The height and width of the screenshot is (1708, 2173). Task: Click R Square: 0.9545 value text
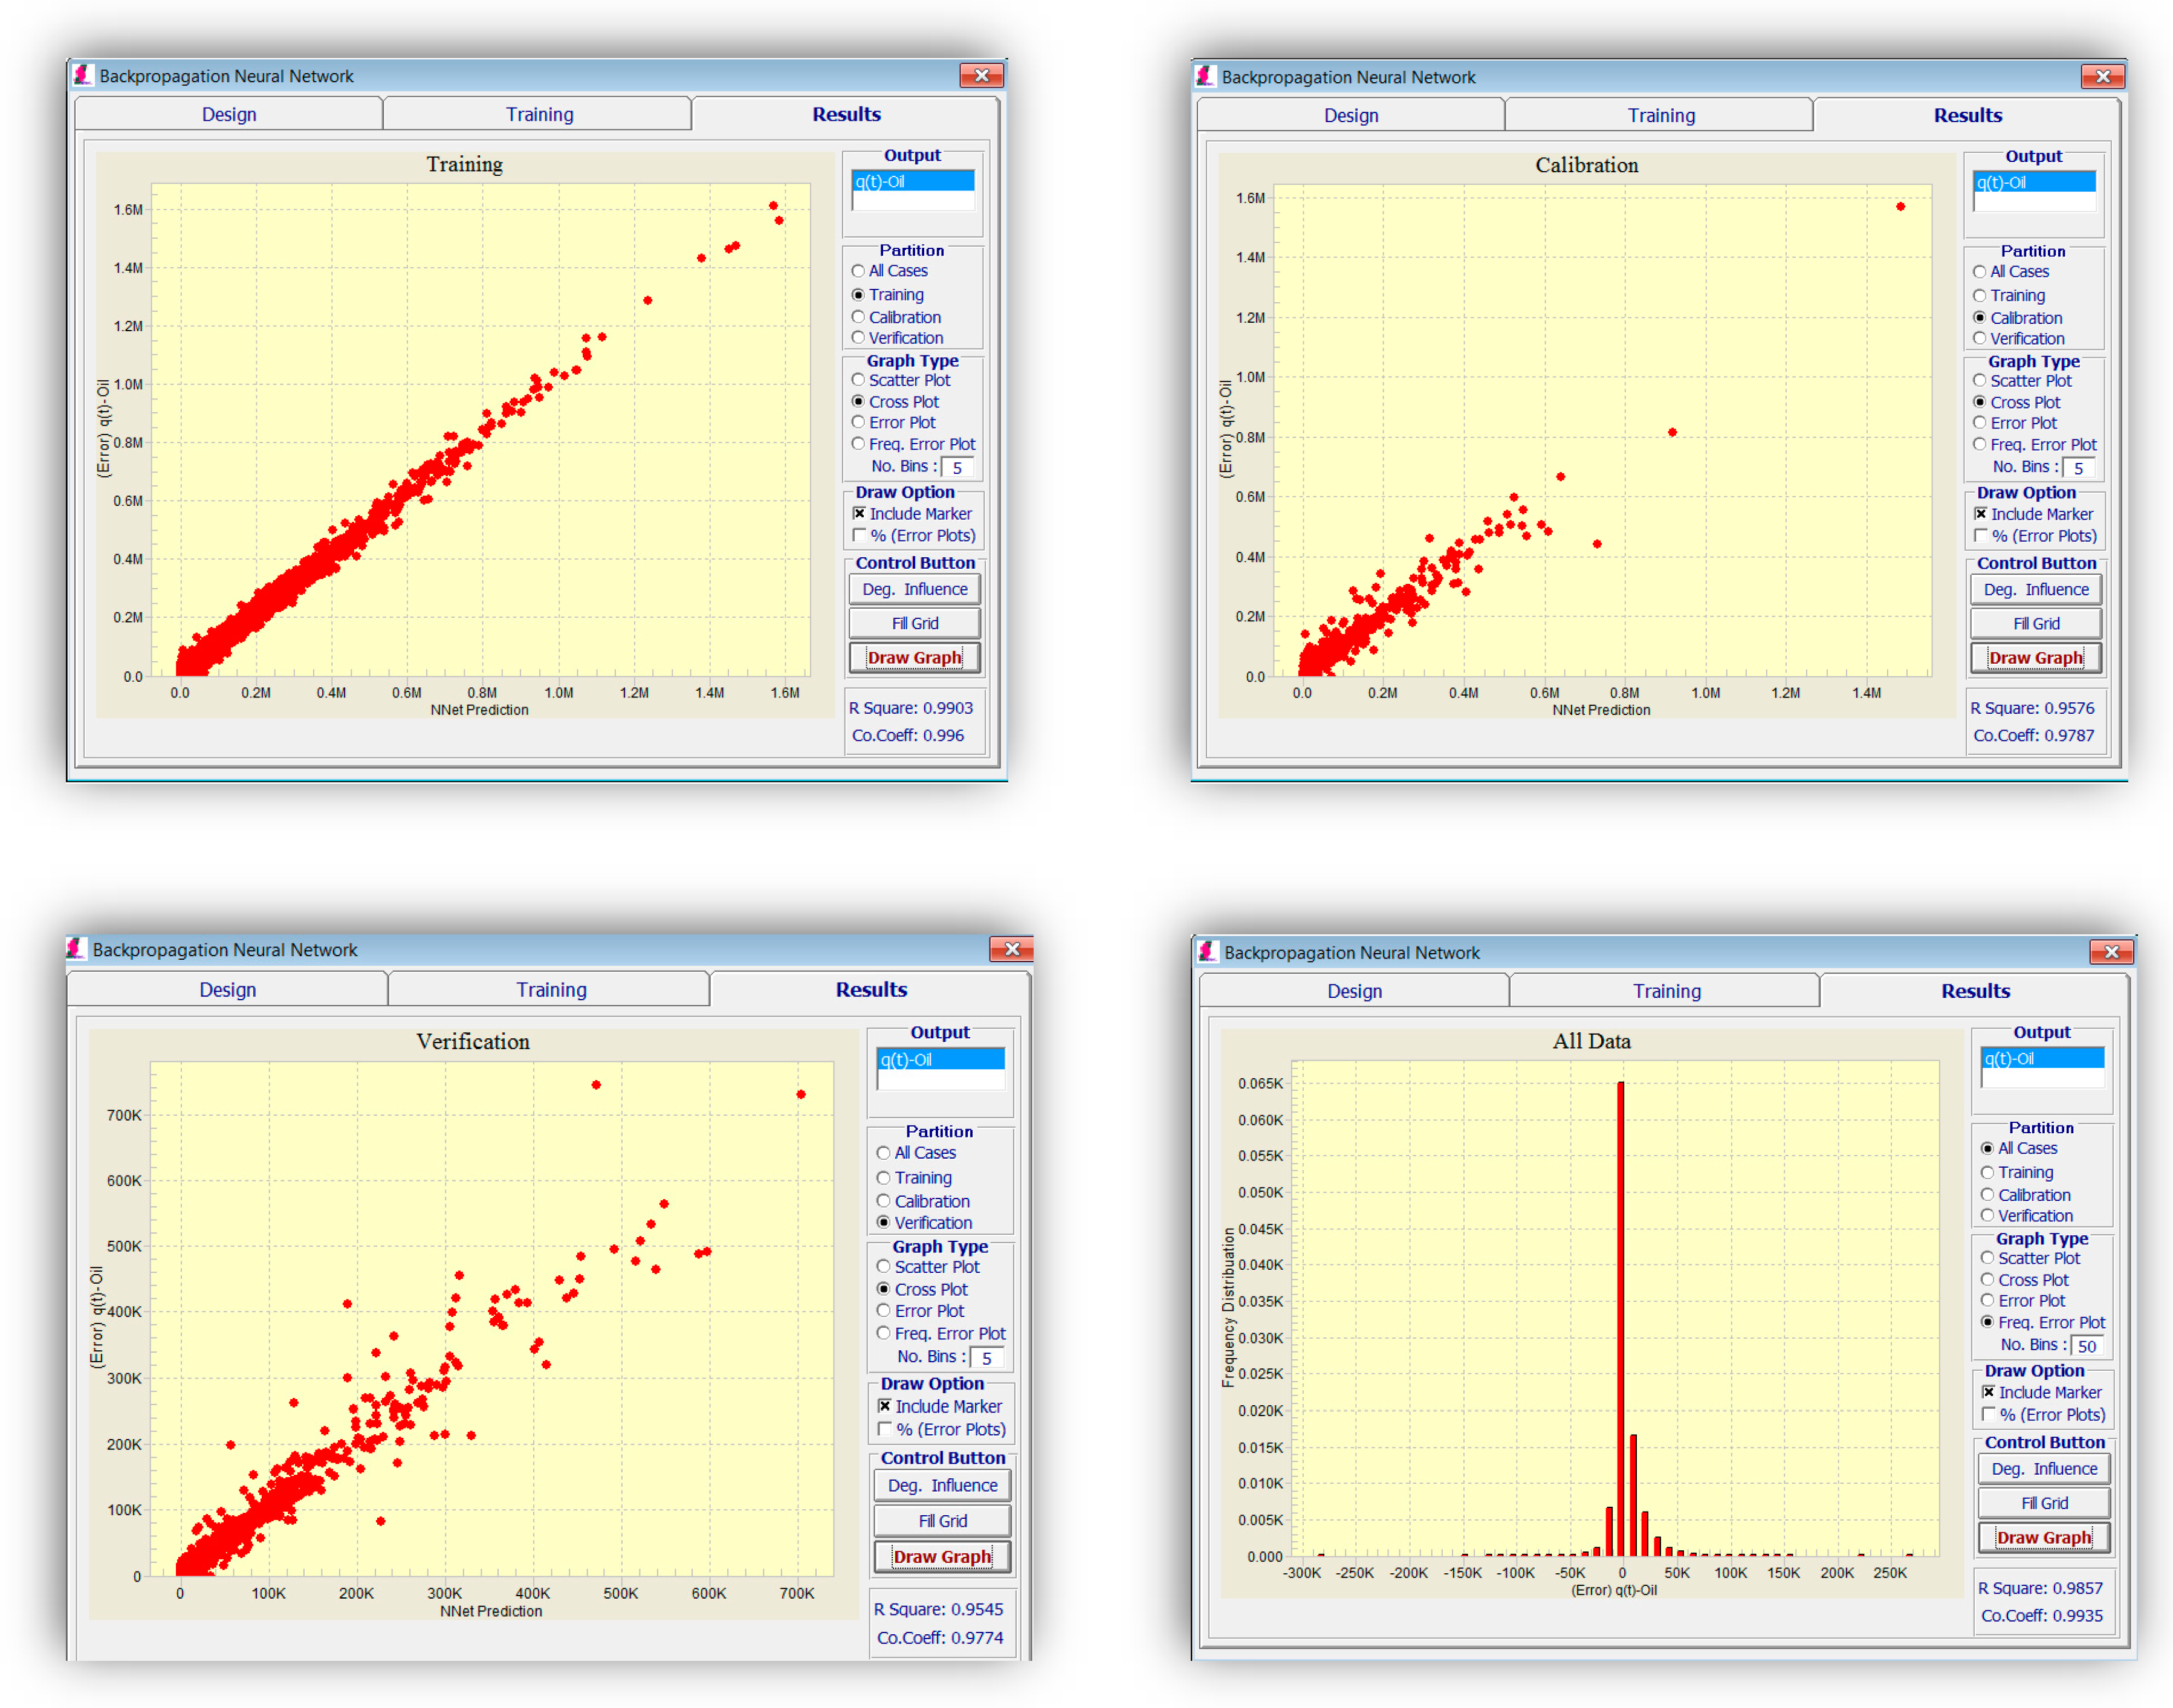[x=938, y=1609]
